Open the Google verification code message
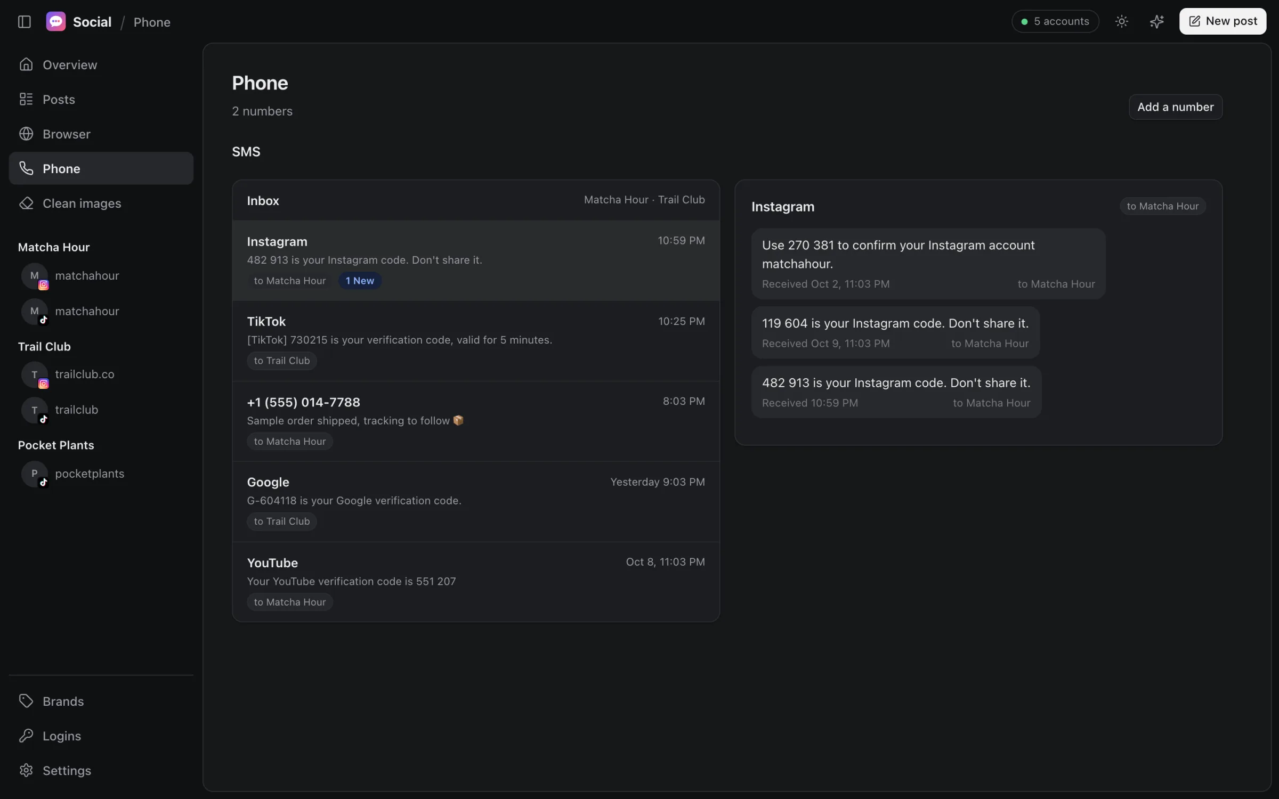The image size is (1279, 799). 476,502
